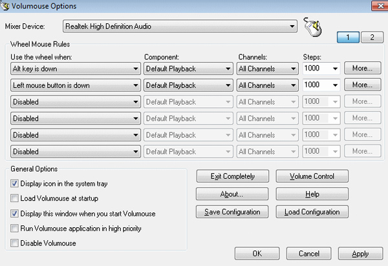Click the Help button

(x=312, y=194)
